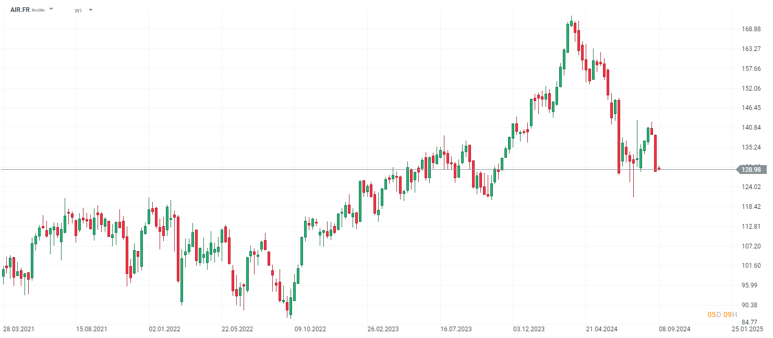The width and height of the screenshot is (773, 338).
Task: Open the AIR.FR symbol dropdown arrow
Action: [51, 9]
